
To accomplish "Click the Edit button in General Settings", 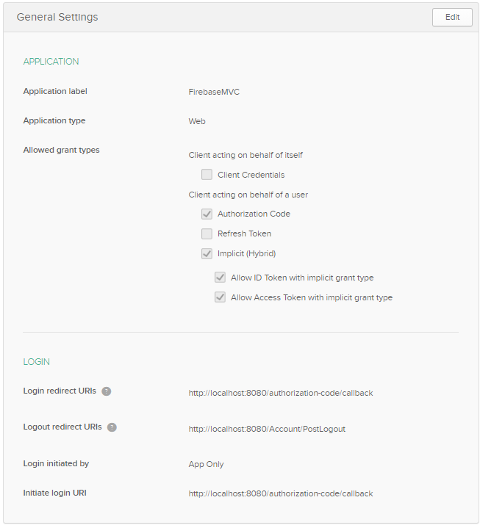I will pyautogui.click(x=452, y=17).
